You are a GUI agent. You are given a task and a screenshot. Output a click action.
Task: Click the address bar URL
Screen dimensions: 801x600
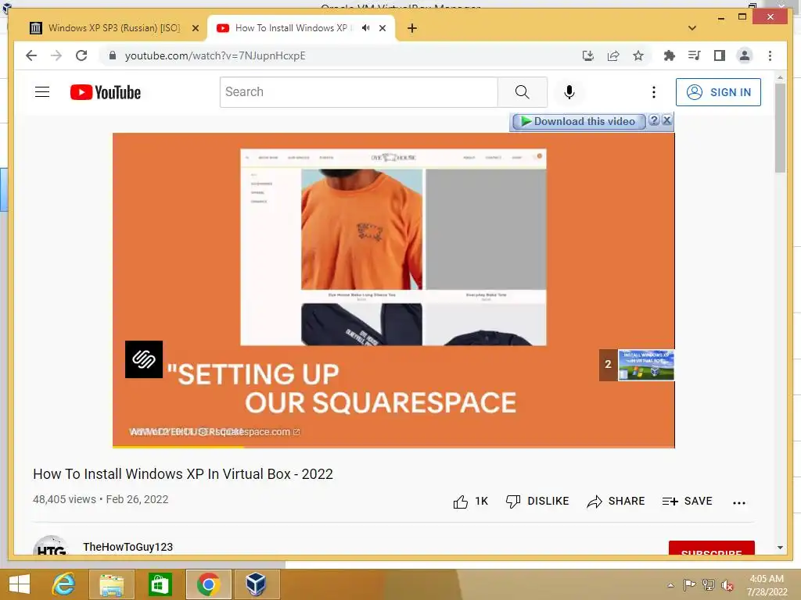click(x=215, y=55)
